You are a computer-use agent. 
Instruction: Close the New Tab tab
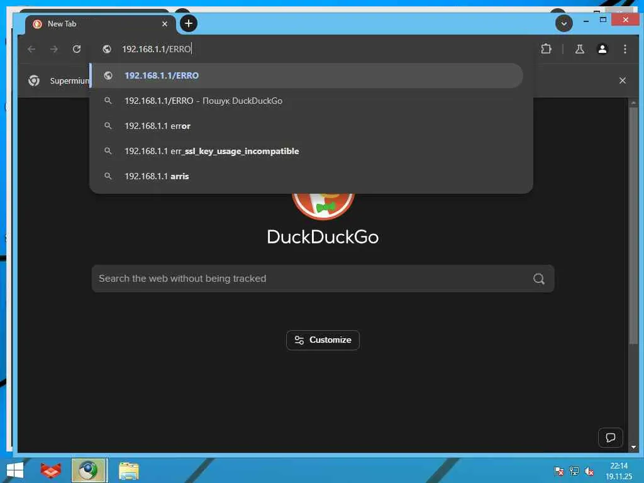pos(165,24)
